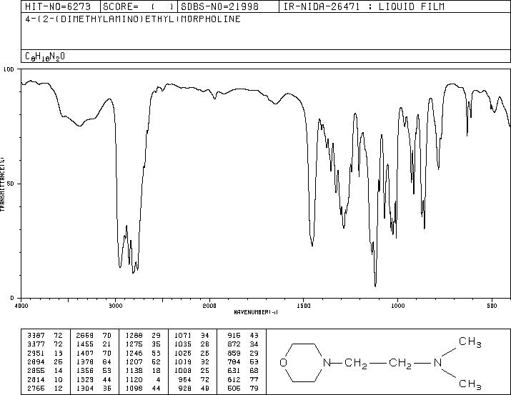This screenshot has width=511, height=395.
Task: Select peak value 1071 in table
Action: (x=183, y=336)
